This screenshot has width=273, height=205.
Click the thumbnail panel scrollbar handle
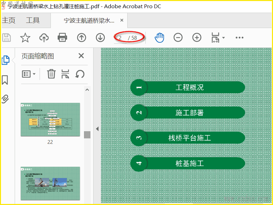[x=87, y=135]
